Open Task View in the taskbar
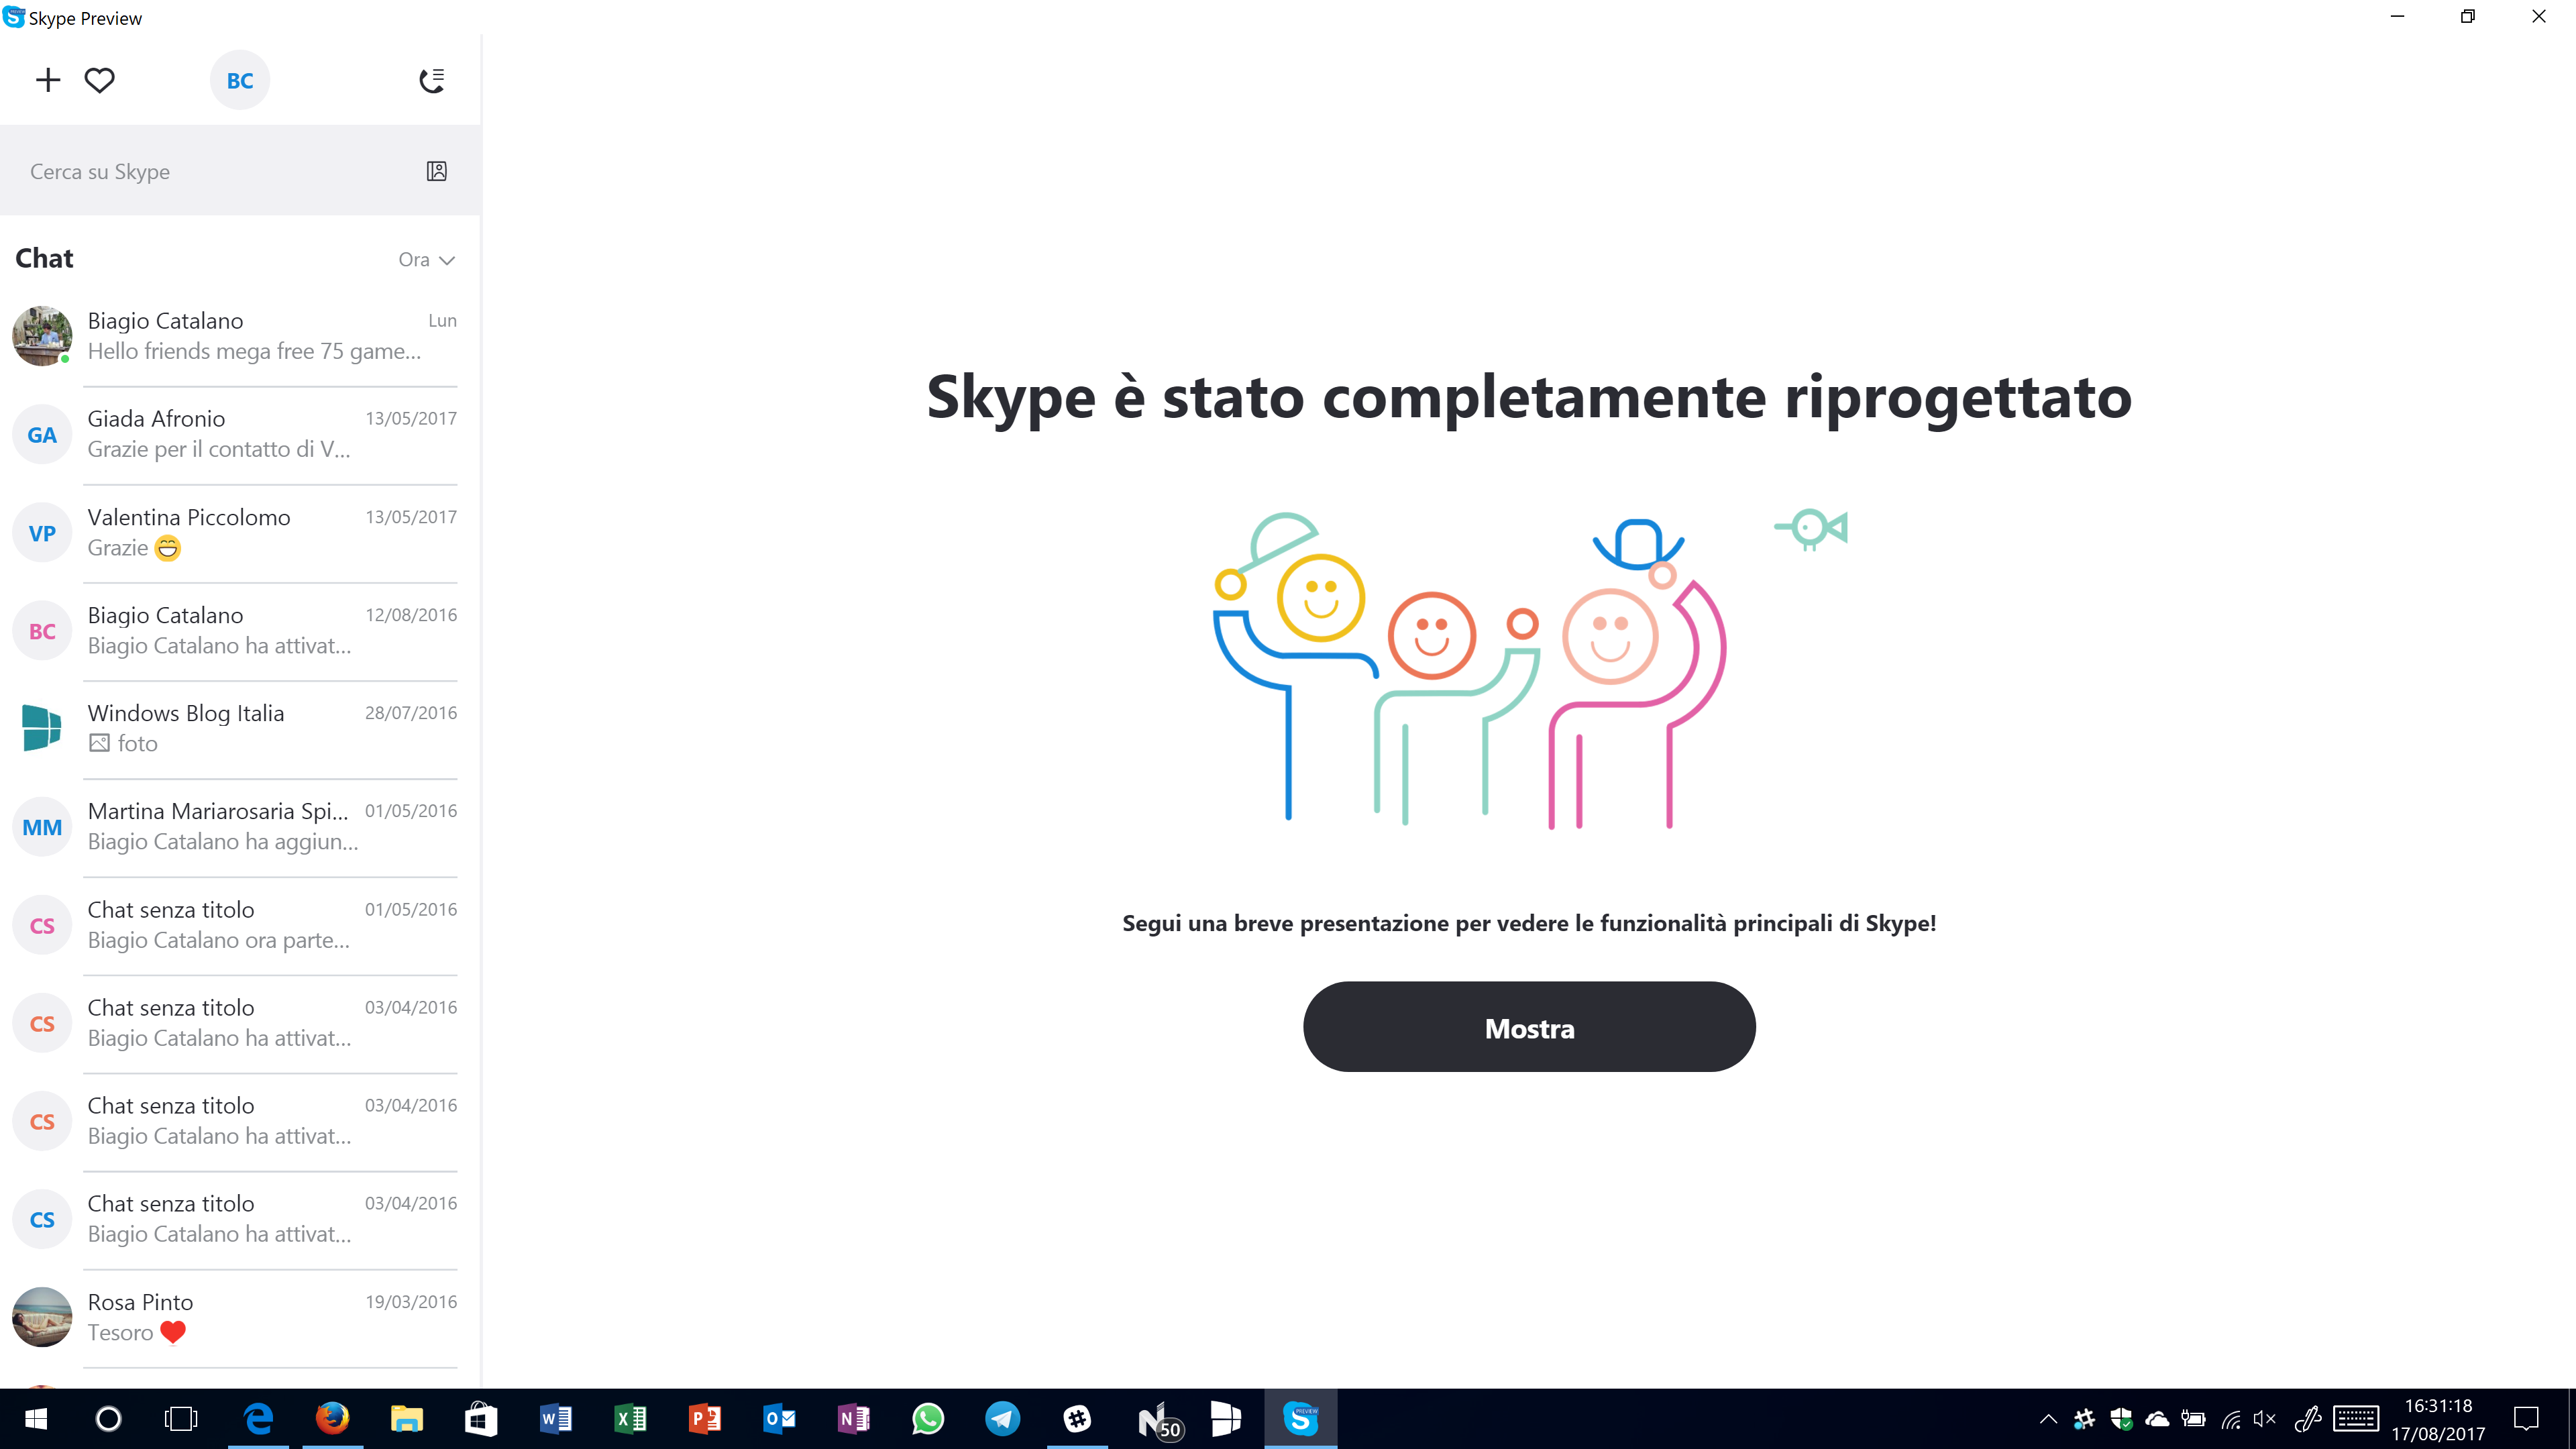The width and height of the screenshot is (2576, 1449). [x=181, y=1418]
